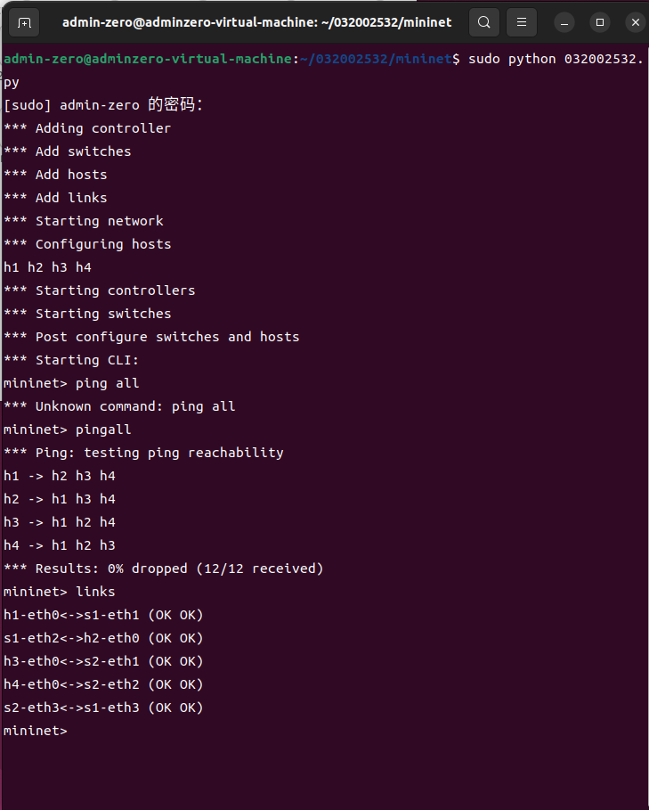The height and width of the screenshot is (810, 649).
Task: Click the 'mininet> links' command line
Action: (x=60, y=592)
